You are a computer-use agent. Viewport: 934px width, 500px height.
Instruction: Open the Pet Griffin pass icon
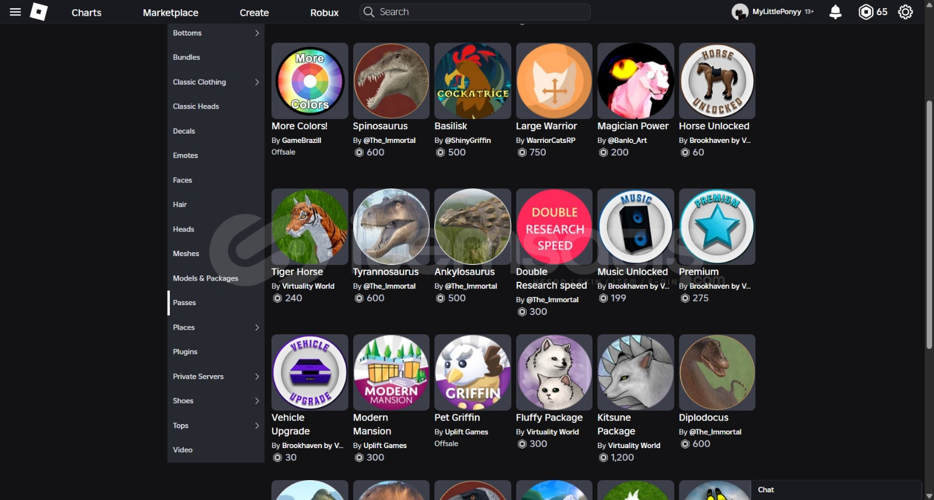(473, 373)
